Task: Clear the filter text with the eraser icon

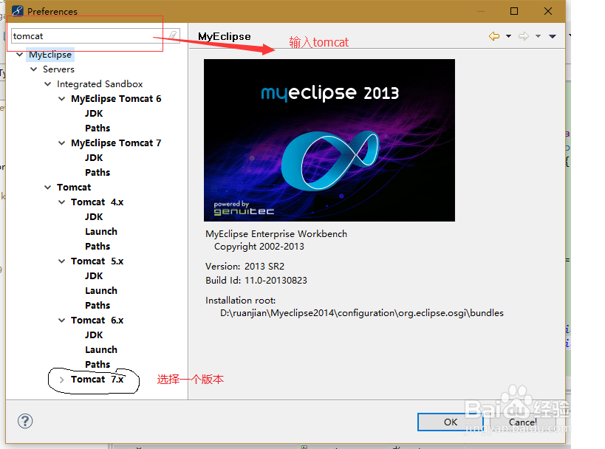Action: point(172,35)
